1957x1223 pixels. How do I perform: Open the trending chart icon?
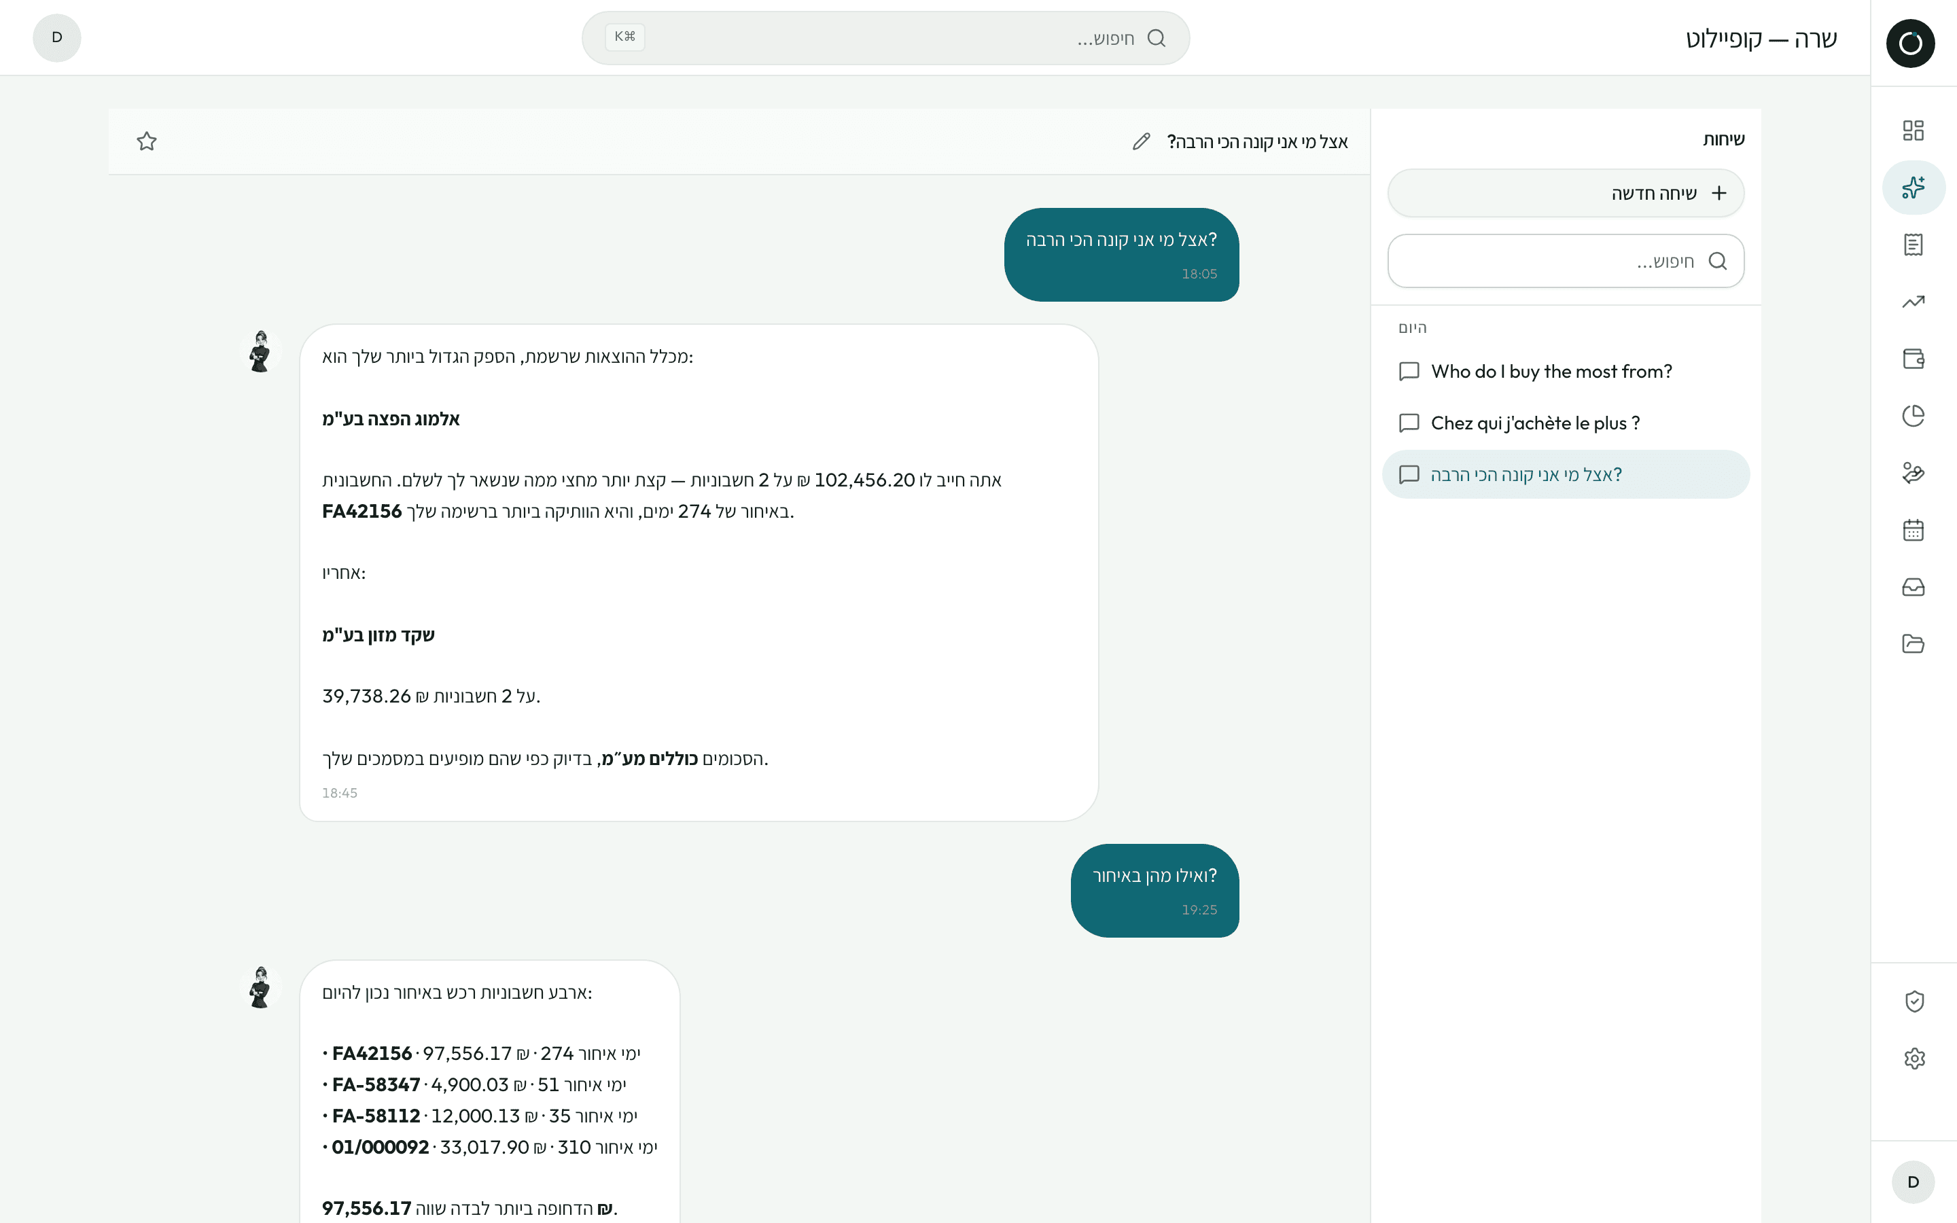pyautogui.click(x=1914, y=302)
